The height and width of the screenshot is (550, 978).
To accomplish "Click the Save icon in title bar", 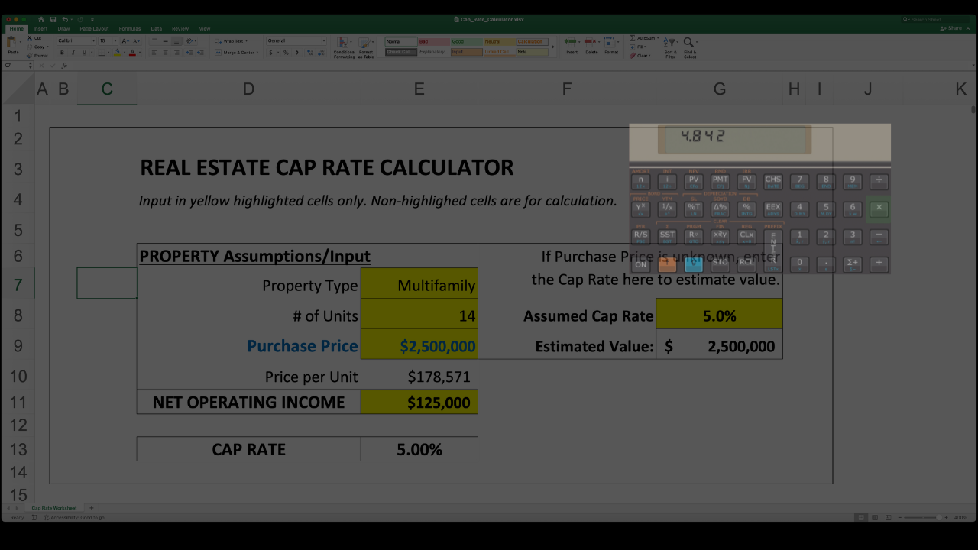I will 53,20.
